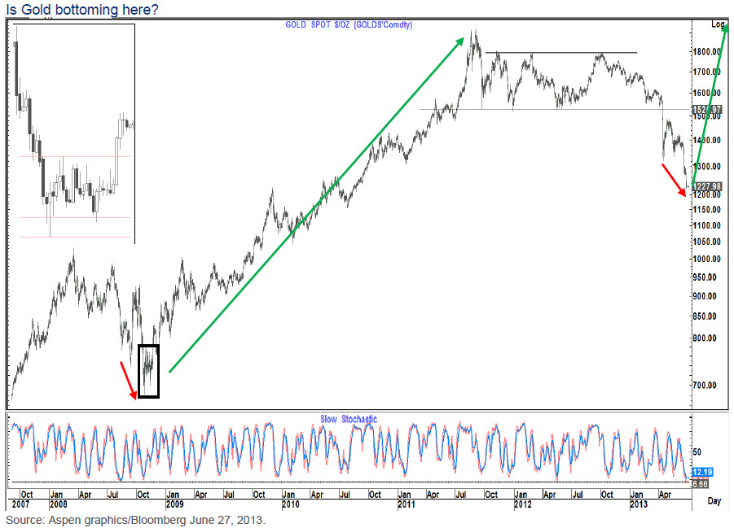The height and width of the screenshot is (528, 734).
Task: Click the 2010 year label on time axis
Action: [291, 504]
